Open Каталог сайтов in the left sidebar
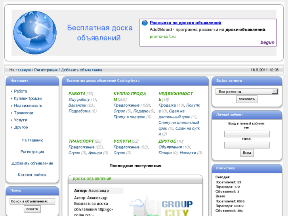 pos(32,175)
